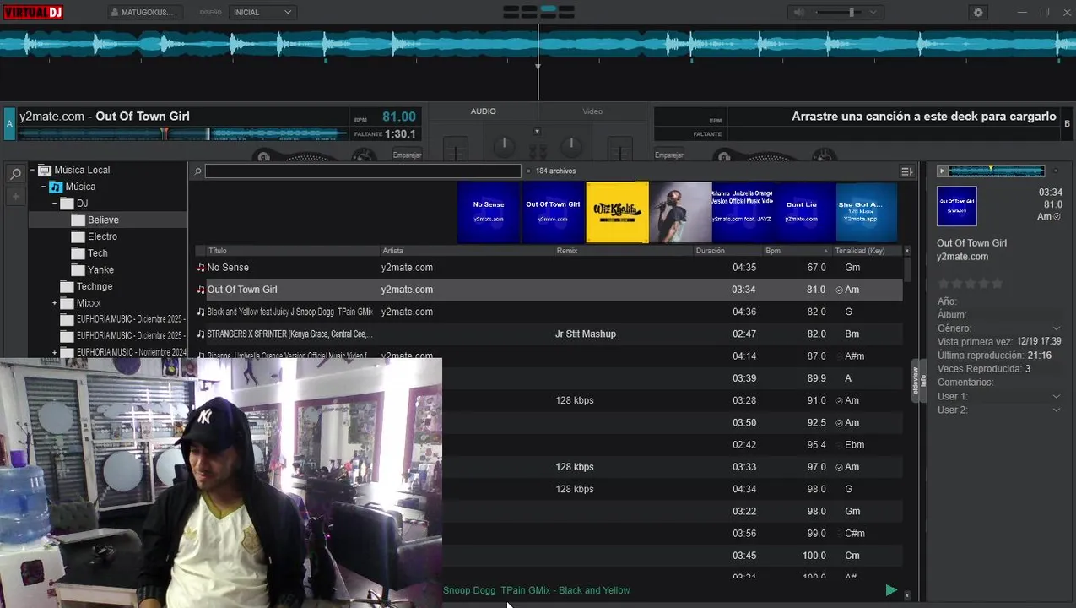
Task: Expand the volume dropdown arrow
Action: click(873, 12)
